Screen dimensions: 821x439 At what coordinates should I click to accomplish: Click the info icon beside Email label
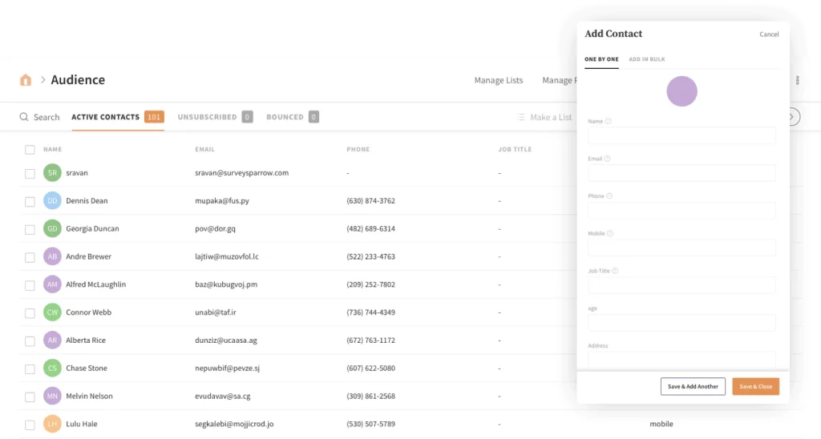(x=607, y=159)
